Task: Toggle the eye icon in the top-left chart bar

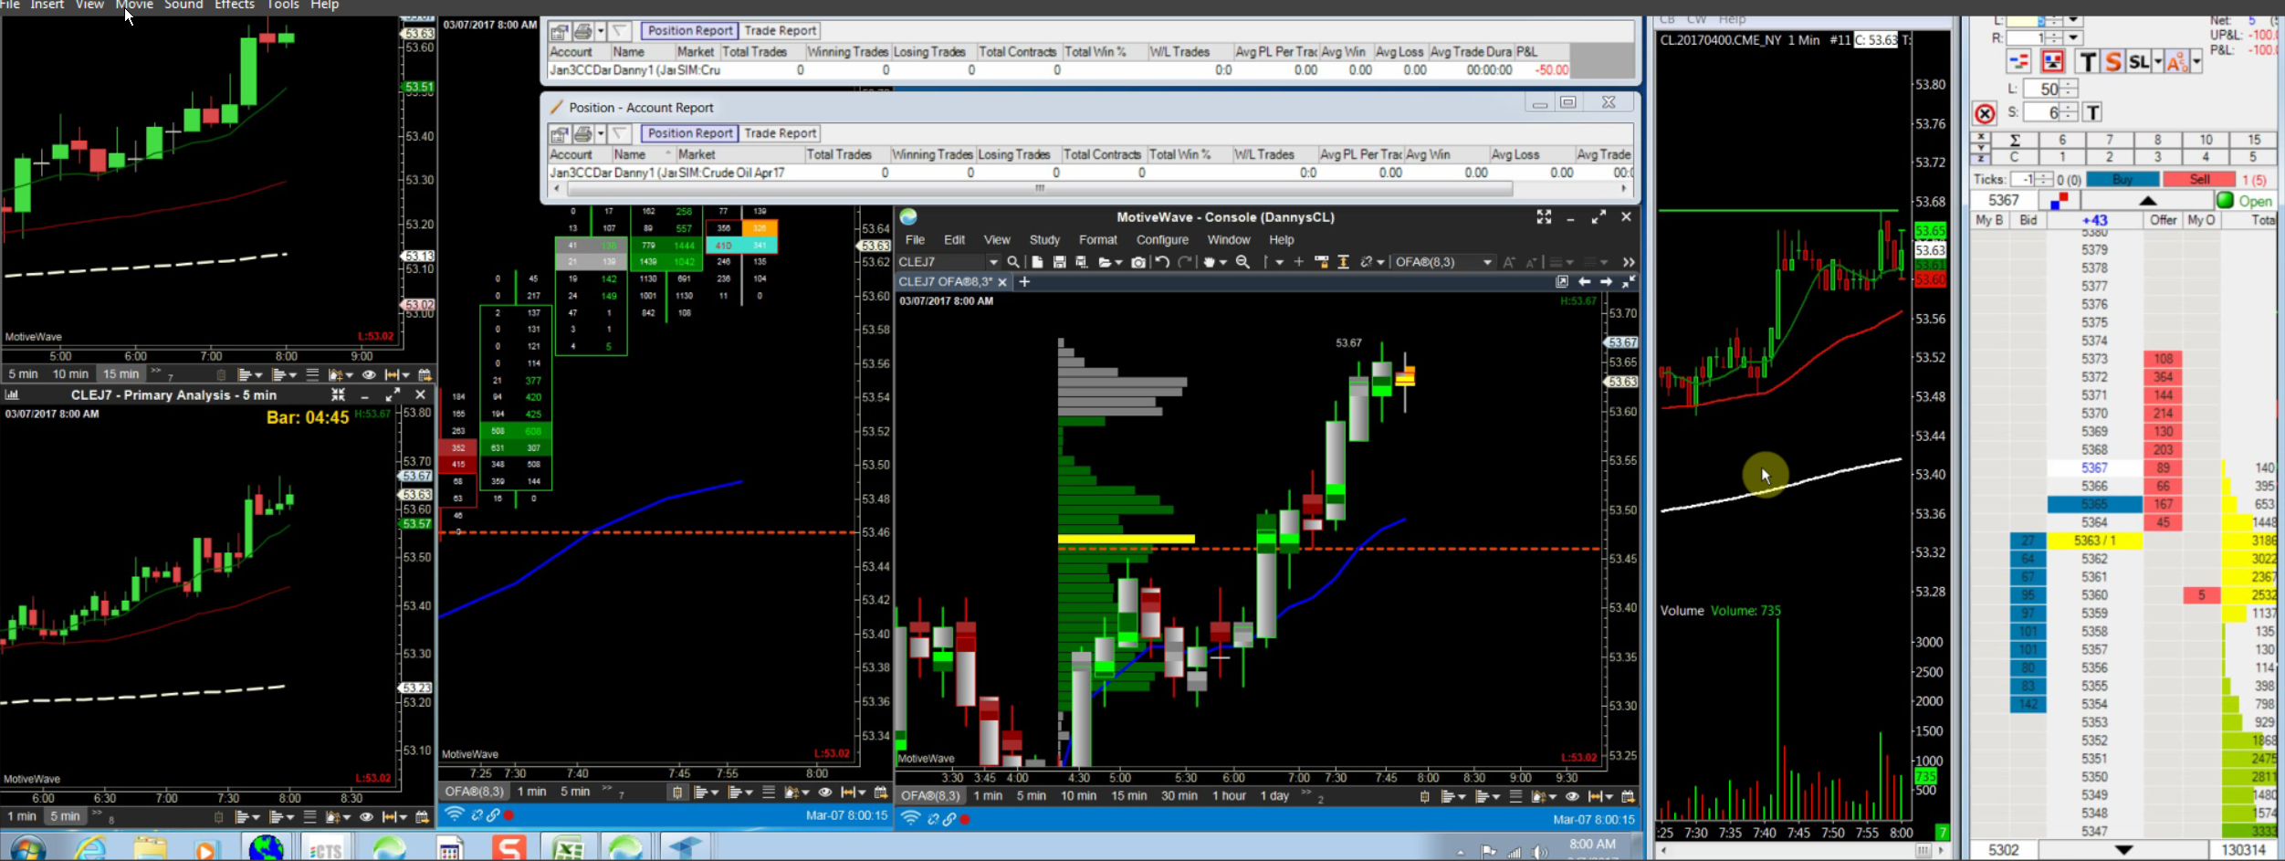Action: click(369, 374)
